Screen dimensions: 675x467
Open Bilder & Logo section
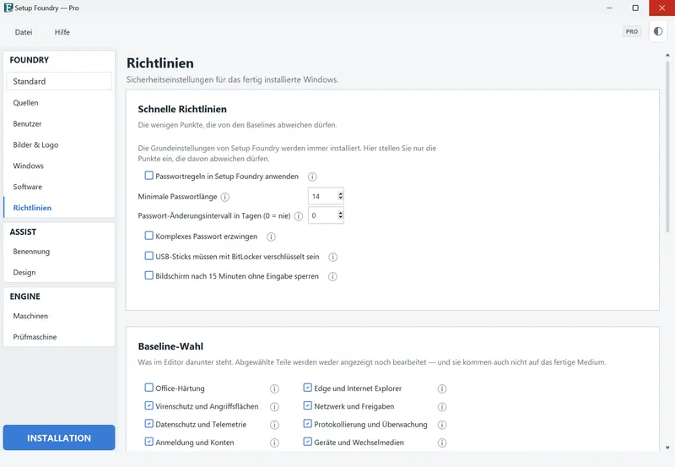[59, 144]
